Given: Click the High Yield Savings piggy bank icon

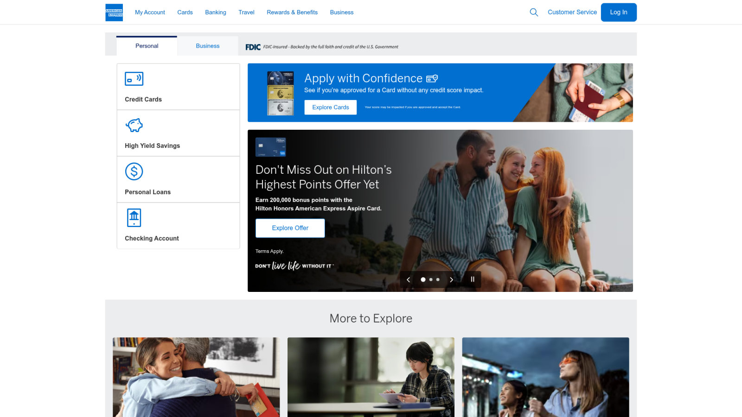Looking at the screenshot, I should click(134, 125).
